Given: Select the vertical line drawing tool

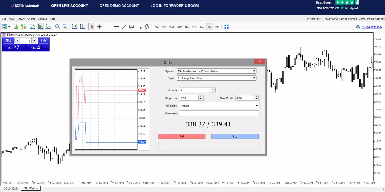Looking at the screenshot, I should [109, 27].
